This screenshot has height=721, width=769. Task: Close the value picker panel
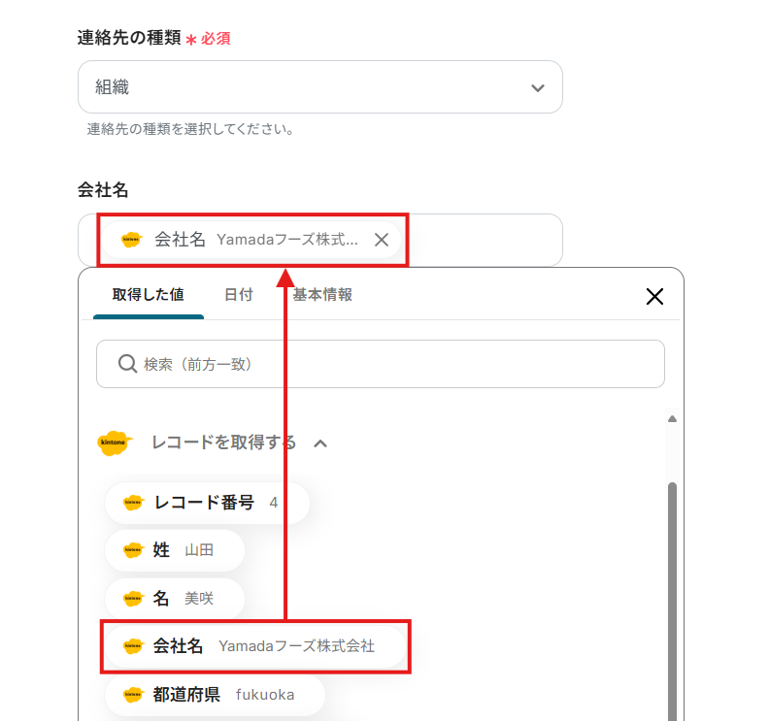tap(654, 297)
